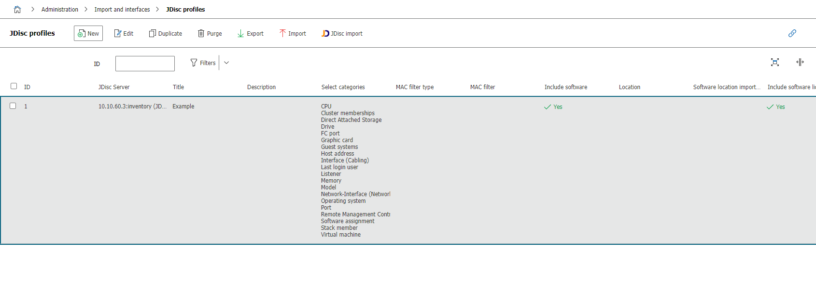Export the profiles list
This screenshot has width=816, height=306.
click(250, 33)
